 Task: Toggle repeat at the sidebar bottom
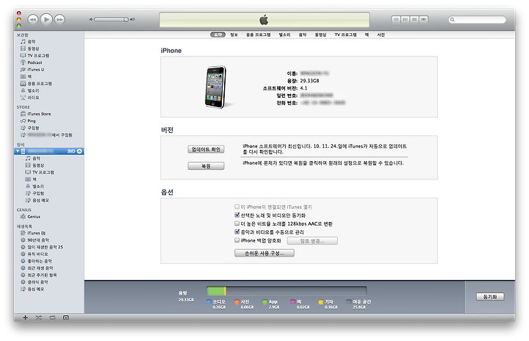52,317
